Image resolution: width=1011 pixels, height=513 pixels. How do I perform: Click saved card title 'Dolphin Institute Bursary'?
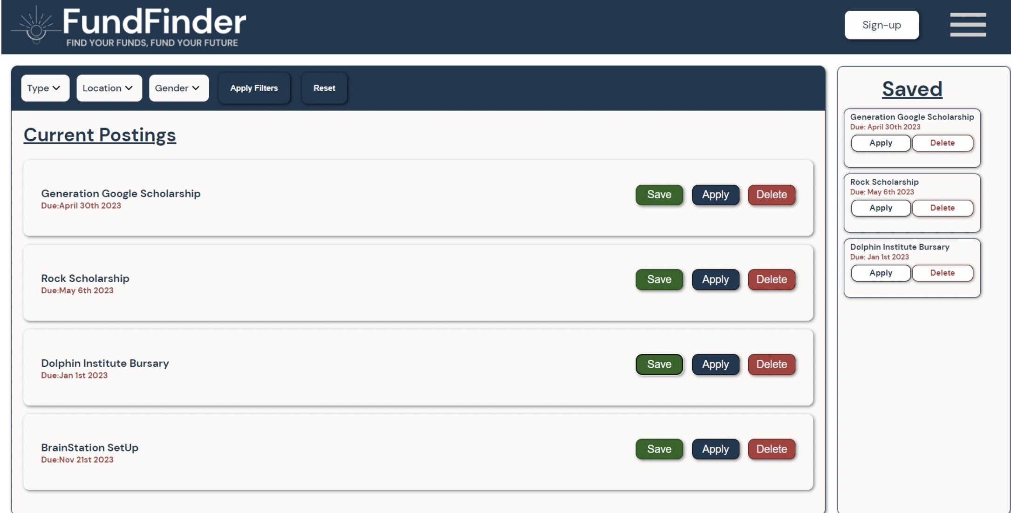[900, 247]
